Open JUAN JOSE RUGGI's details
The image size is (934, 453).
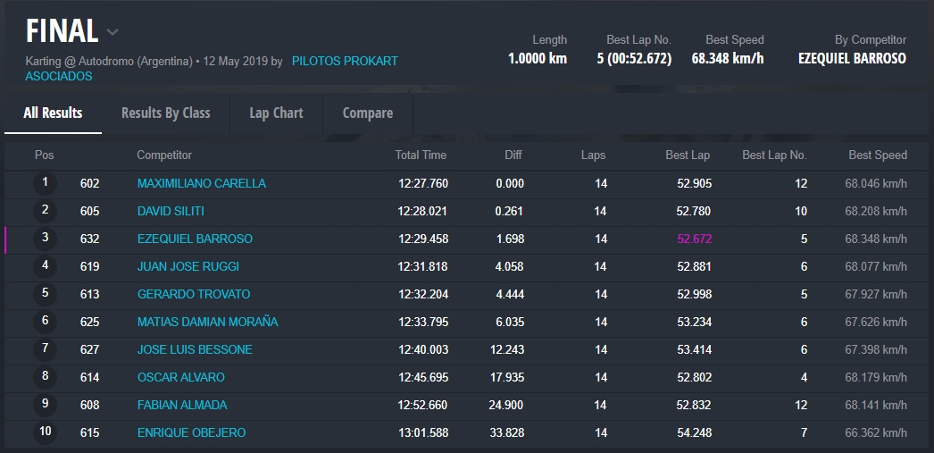(x=188, y=267)
